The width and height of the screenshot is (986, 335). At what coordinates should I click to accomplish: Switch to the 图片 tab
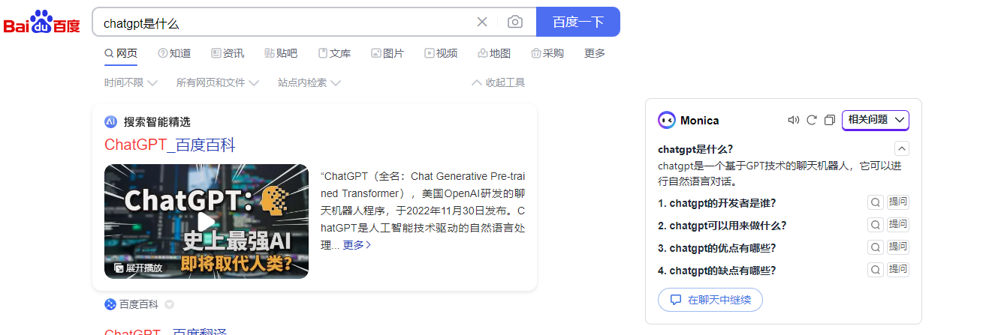[387, 53]
